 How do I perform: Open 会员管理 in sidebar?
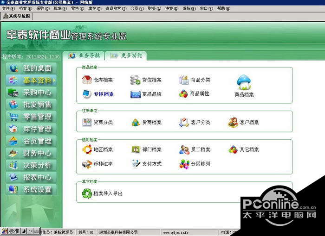[x=31, y=141]
